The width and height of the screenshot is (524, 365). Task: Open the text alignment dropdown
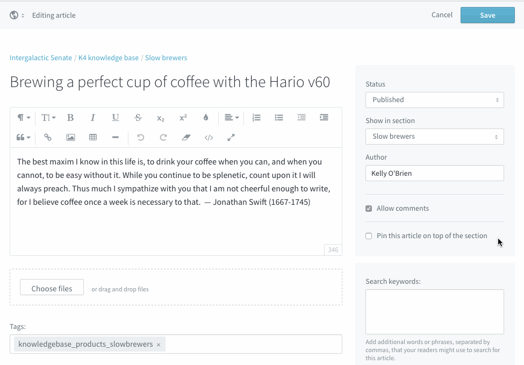(232, 118)
